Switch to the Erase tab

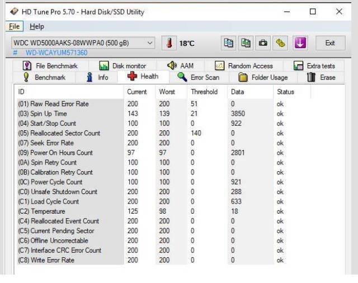tap(321, 77)
